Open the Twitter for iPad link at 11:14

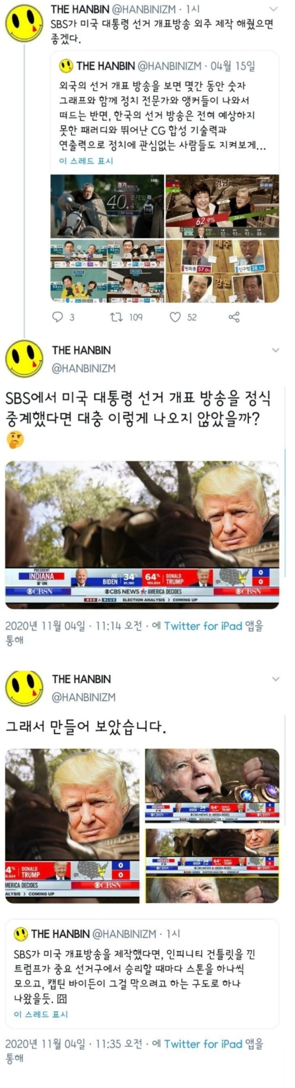coord(203,626)
